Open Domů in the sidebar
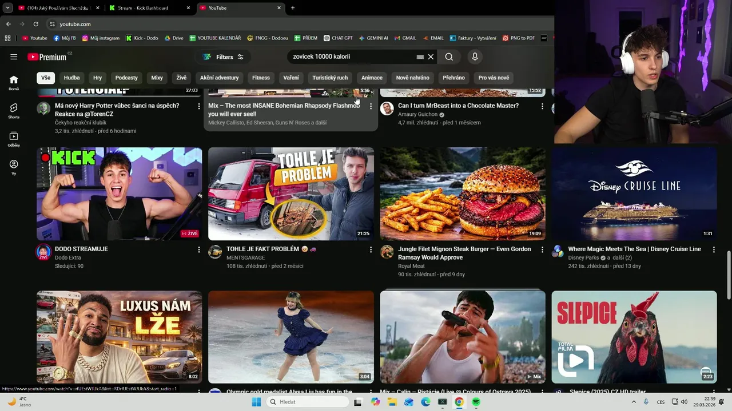732x411 pixels. (x=14, y=83)
